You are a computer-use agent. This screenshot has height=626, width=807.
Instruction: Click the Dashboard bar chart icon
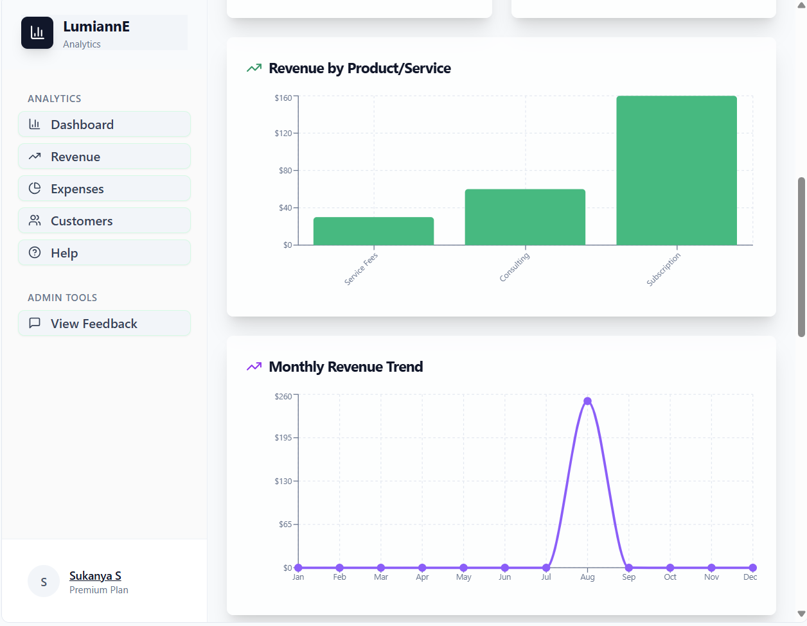35,124
